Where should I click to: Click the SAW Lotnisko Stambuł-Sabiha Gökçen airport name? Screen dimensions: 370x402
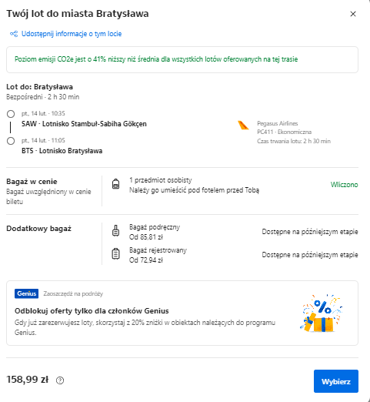[x=84, y=124]
